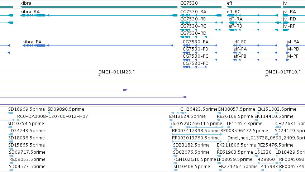Open the kibra-RA transcript label
The image size is (305, 172).
30,12
